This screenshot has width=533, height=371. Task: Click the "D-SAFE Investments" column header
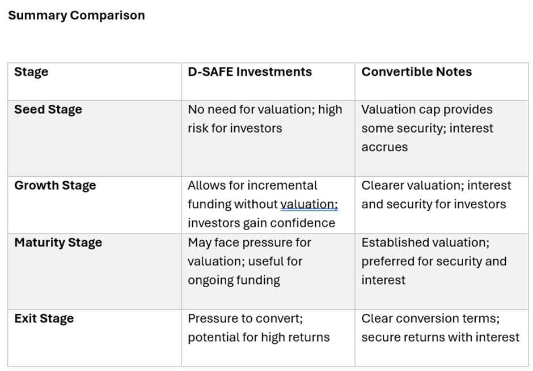click(x=249, y=72)
